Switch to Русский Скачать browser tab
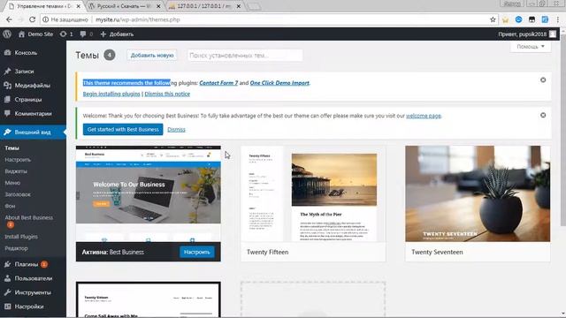This screenshot has height=318, width=566. coord(124,6)
